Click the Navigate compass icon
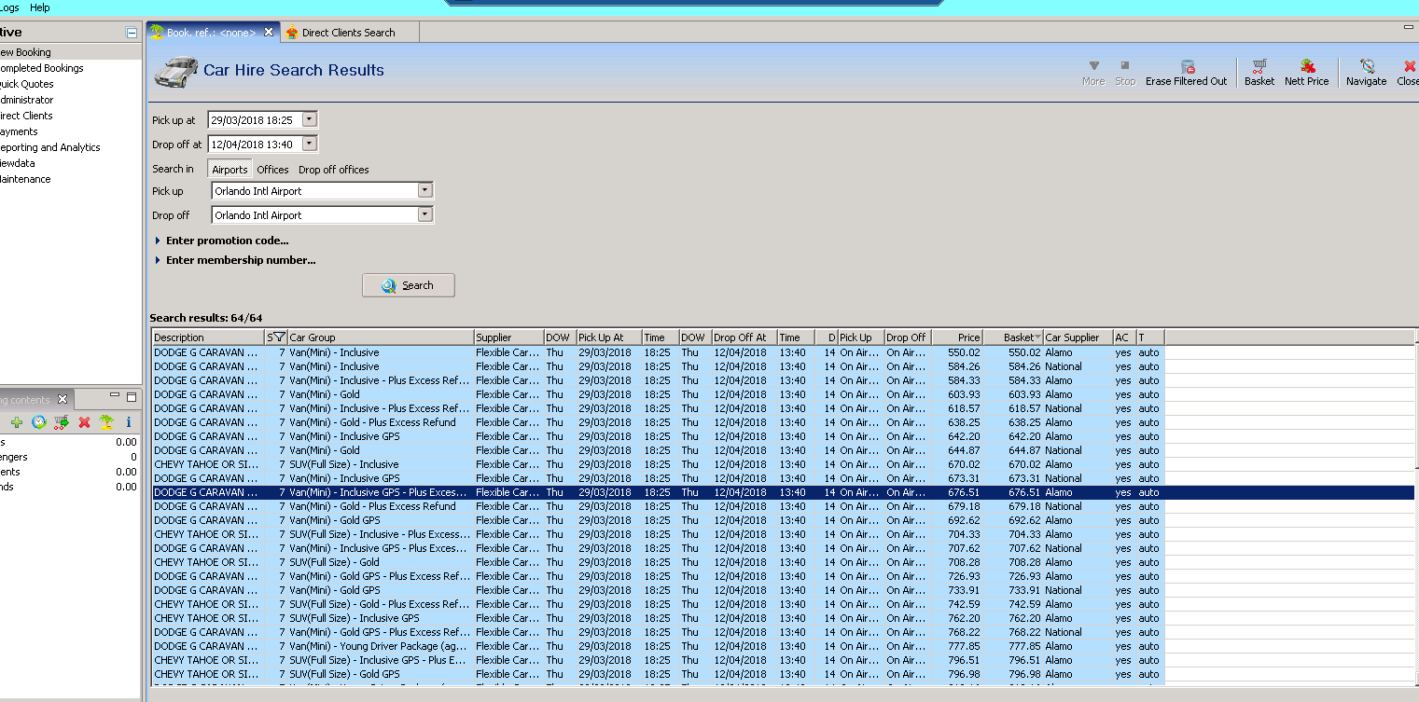The image size is (1419, 702). point(1367,67)
